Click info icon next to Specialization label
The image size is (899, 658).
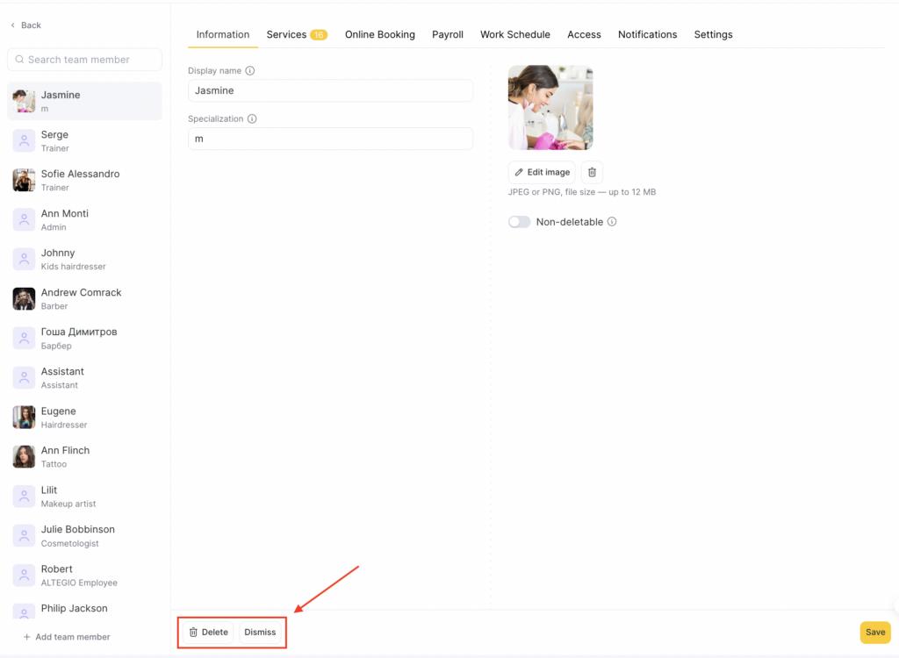point(252,119)
